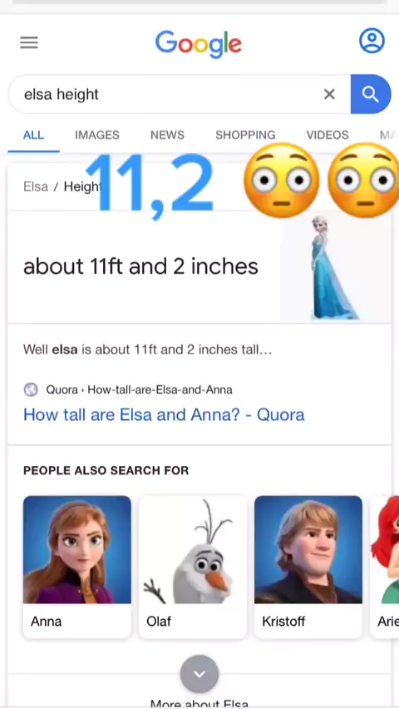
Task: Open the hamburger menu
Action: tap(29, 43)
